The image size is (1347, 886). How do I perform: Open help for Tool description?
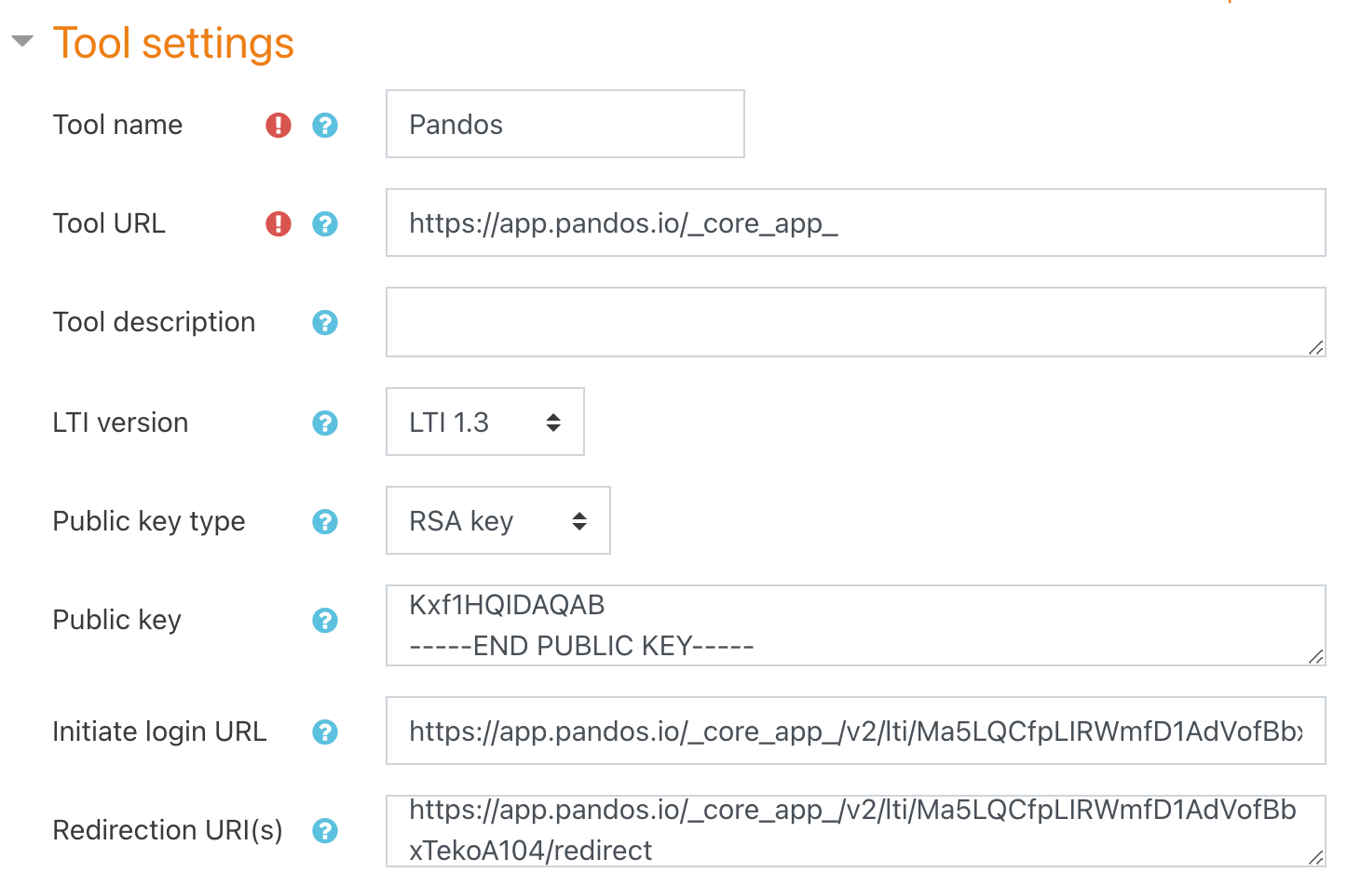tap(325, 322)
